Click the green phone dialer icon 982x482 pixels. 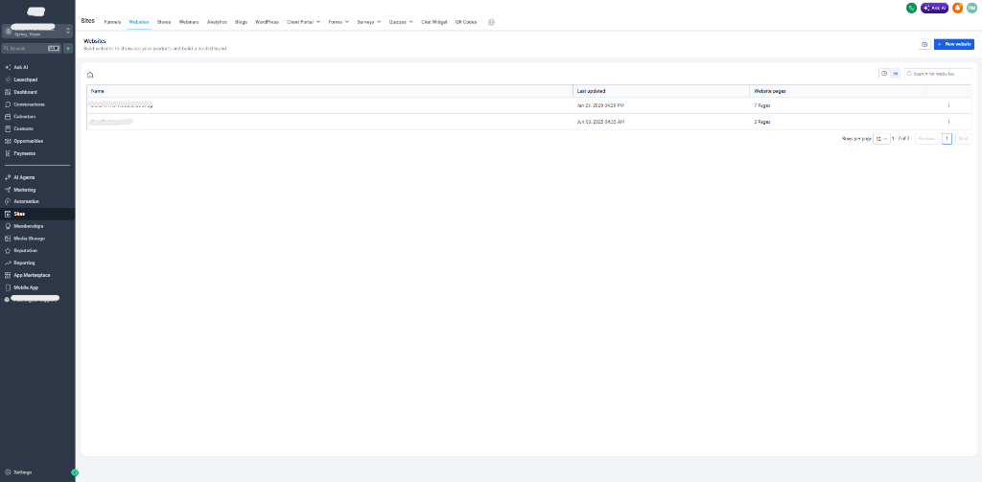(x=911, y=8)
